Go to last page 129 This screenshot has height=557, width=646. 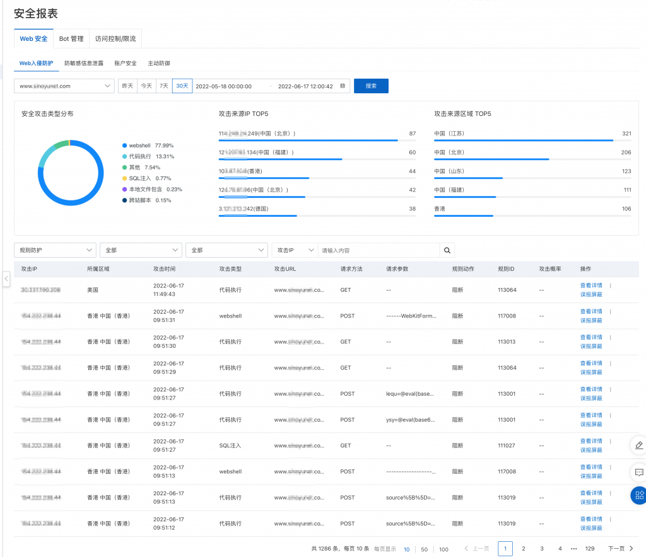[x=590, y=549]
